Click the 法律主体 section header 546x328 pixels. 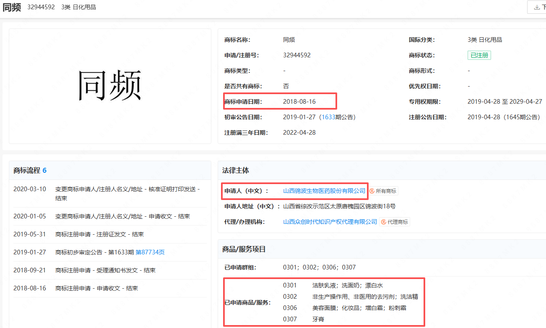coord(235,170)
